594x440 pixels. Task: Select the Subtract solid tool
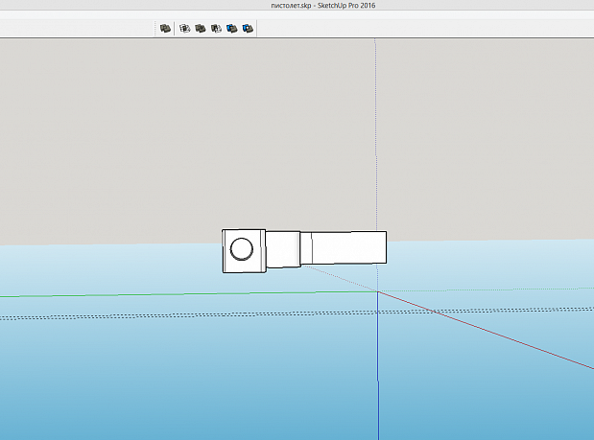pyautogui.click(x=216, y=29)
